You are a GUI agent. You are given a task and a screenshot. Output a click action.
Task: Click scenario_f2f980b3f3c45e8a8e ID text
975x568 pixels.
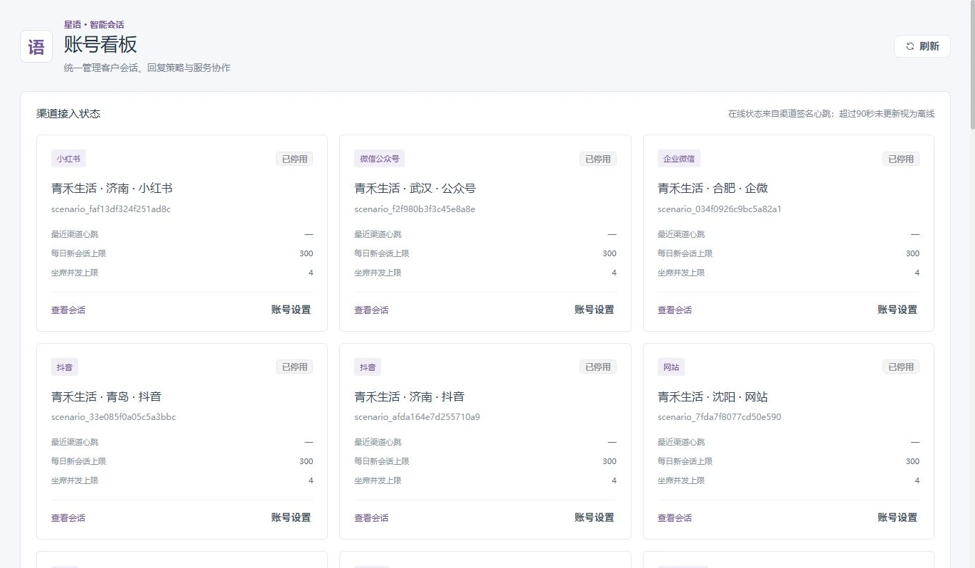coord(415,209)
